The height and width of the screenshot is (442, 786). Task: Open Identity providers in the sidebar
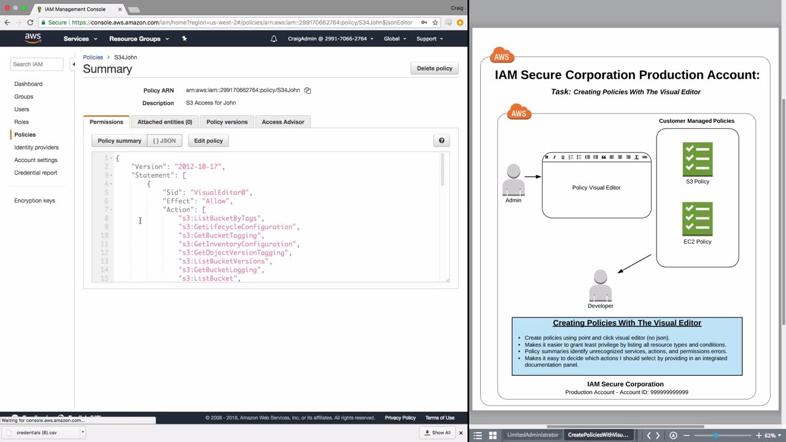[37, 147]
